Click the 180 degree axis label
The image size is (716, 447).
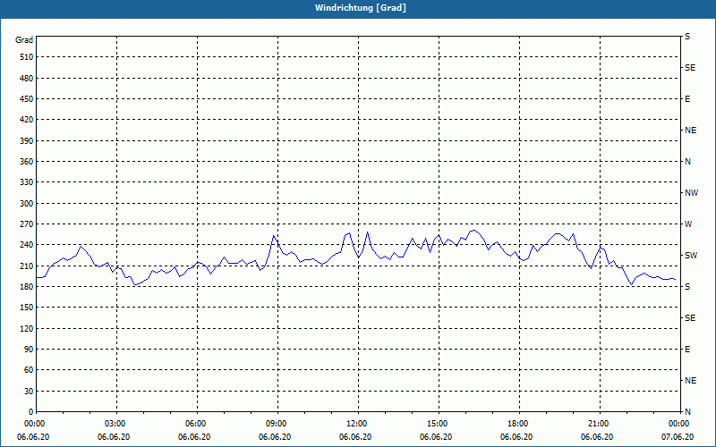tap(27, 287)
